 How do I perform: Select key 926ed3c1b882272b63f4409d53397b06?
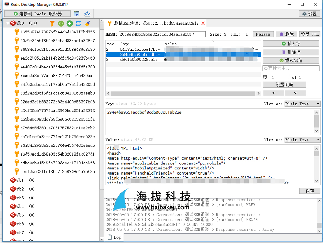[x=57, y=102]
